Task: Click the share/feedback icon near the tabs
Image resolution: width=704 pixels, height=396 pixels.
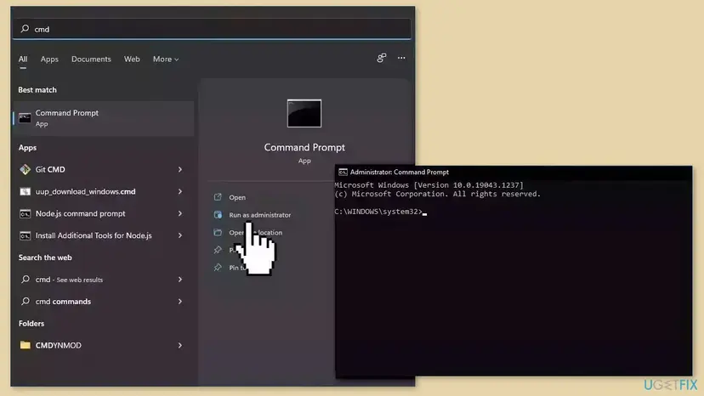Action: pos(382,58)
